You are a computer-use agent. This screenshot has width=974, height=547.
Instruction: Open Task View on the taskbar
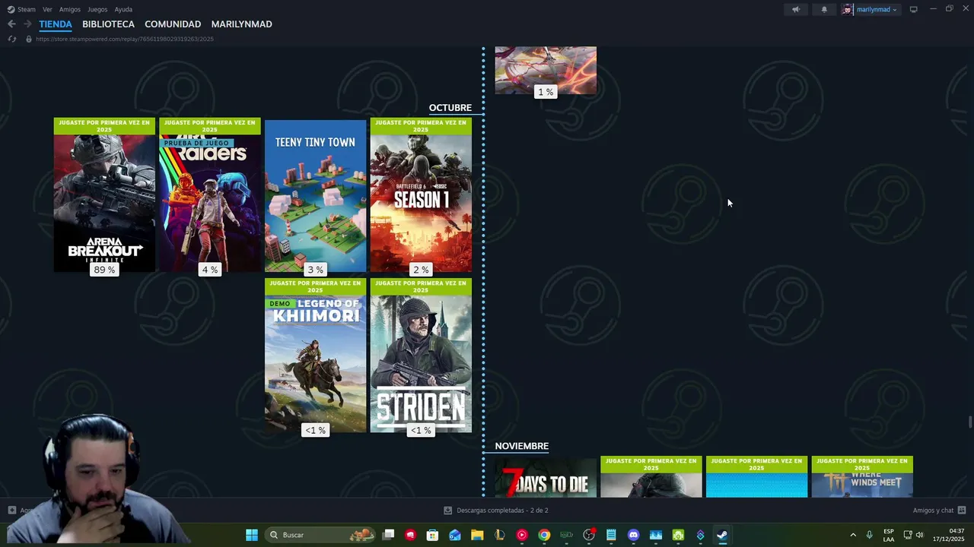pos(389,535)
